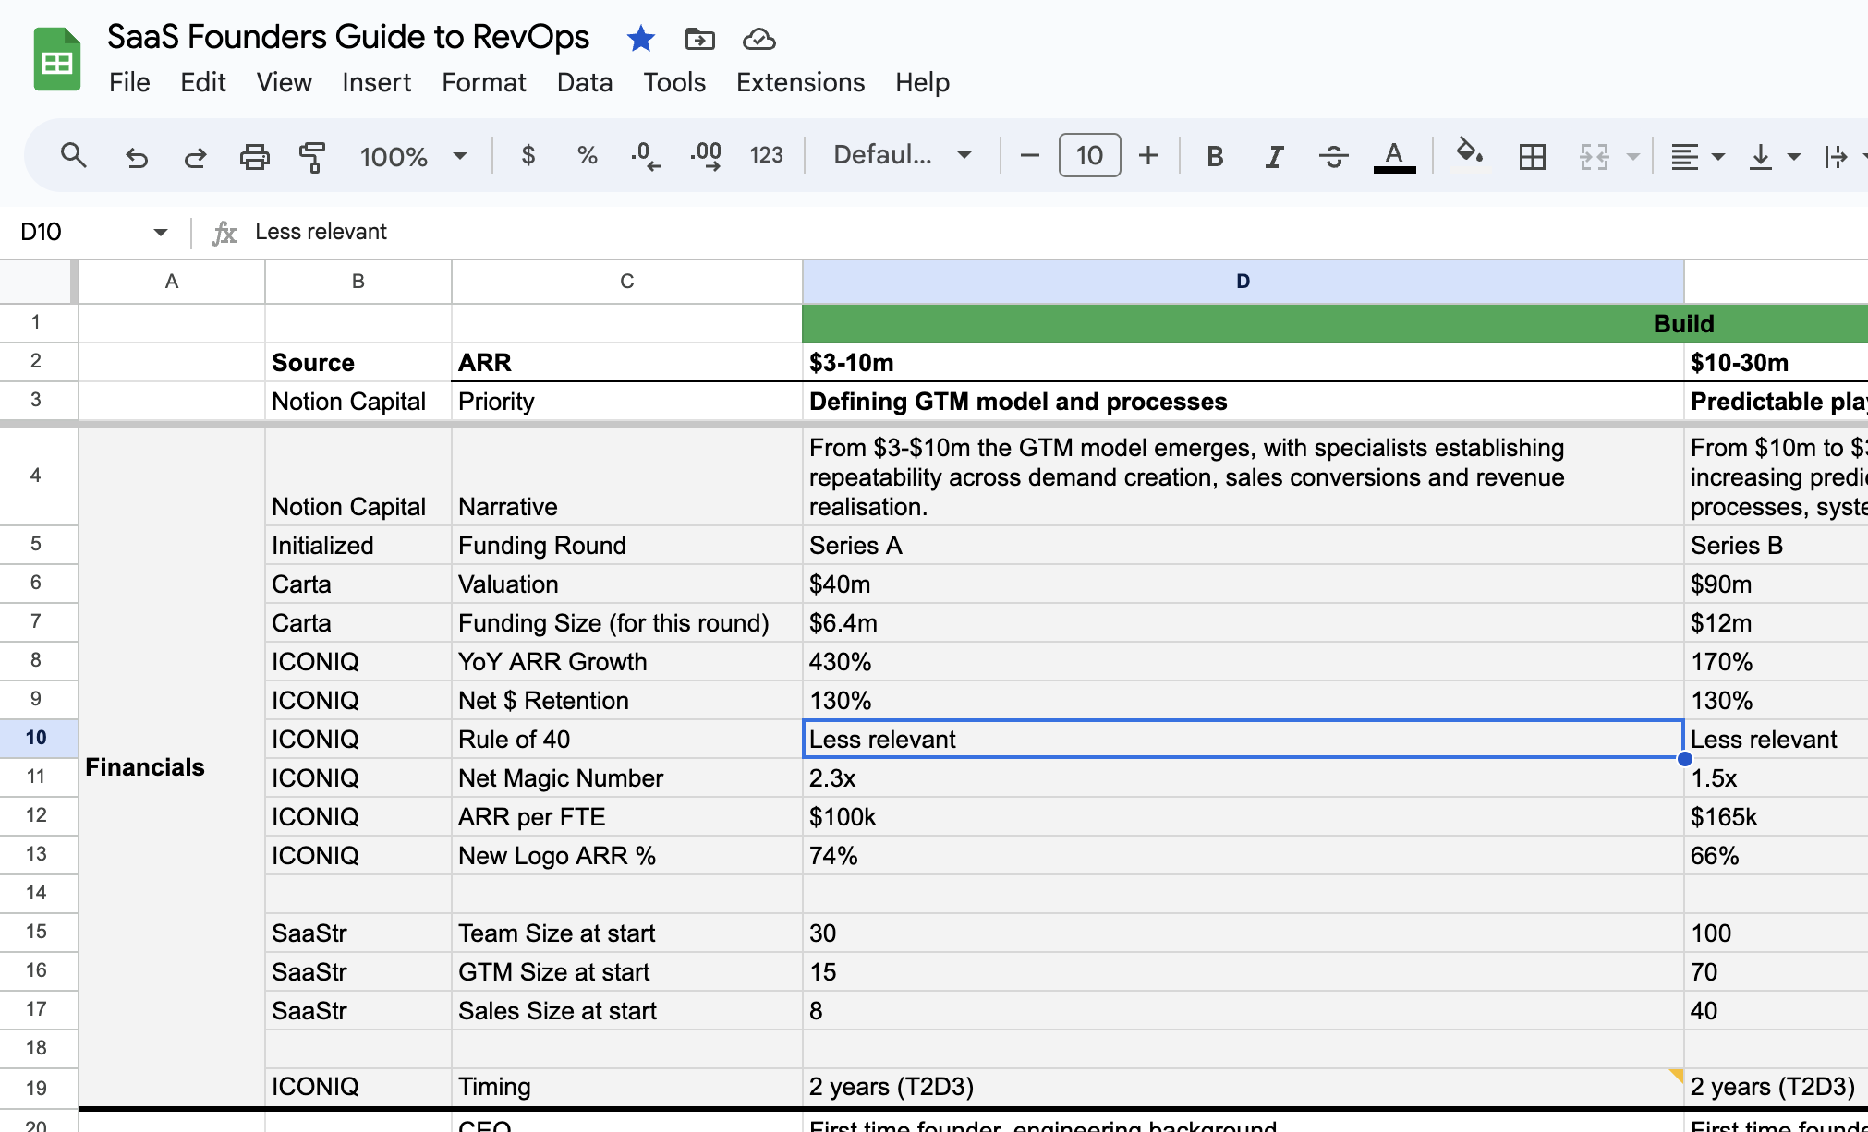
Task: Toggle italic formatting
Action: point(1274,156)
